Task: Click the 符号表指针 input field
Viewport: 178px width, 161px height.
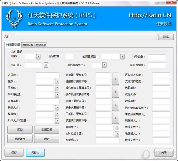Action: (x=157, y=65)
